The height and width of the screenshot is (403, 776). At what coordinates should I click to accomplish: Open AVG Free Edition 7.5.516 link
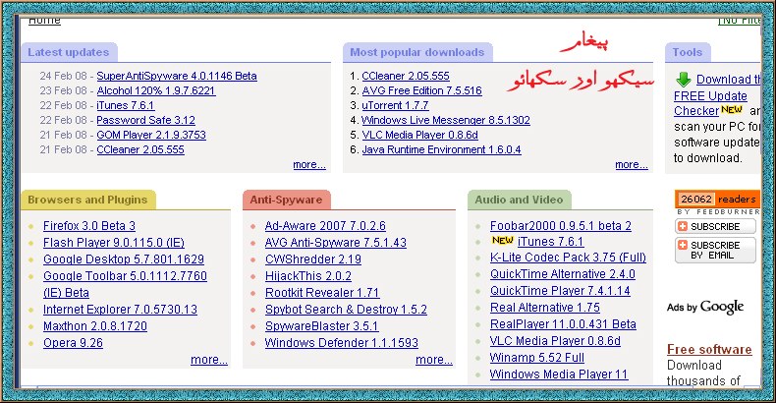coord(421,90)
